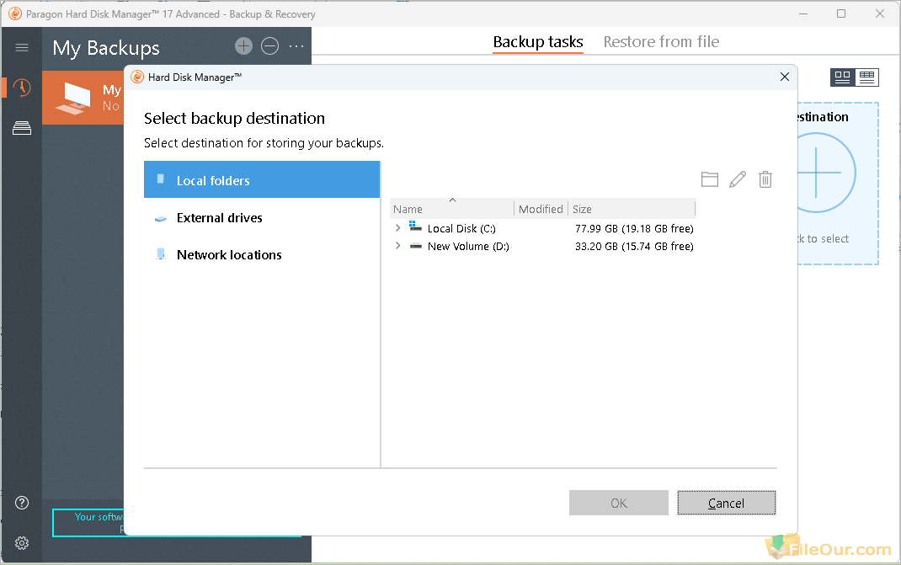
Task: Switch to the Restore from file tab
Action: pos(661,42)
